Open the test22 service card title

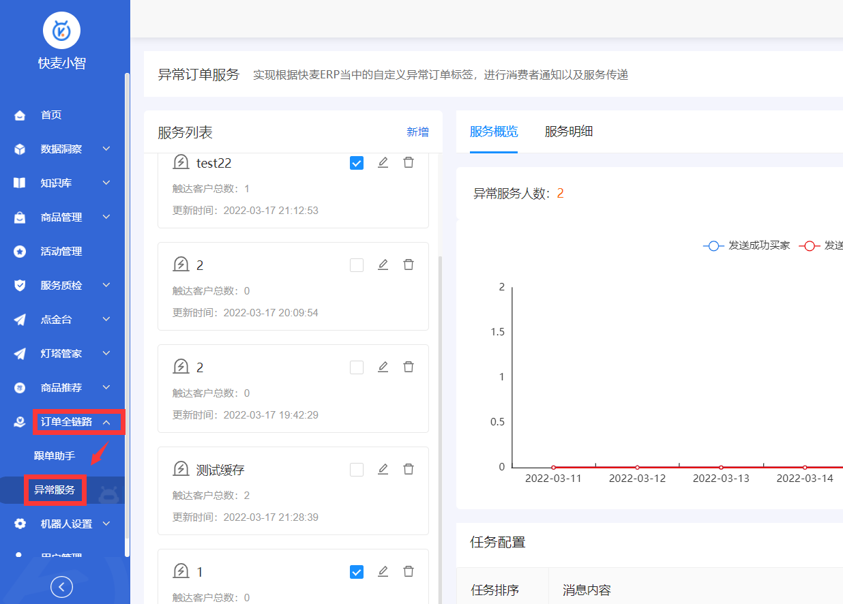[214, 163]
